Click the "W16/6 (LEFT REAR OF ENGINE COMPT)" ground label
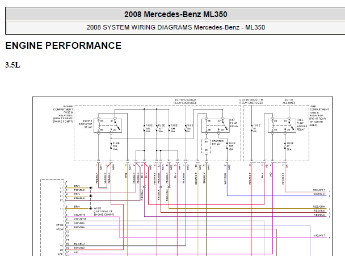 point(104,211)
